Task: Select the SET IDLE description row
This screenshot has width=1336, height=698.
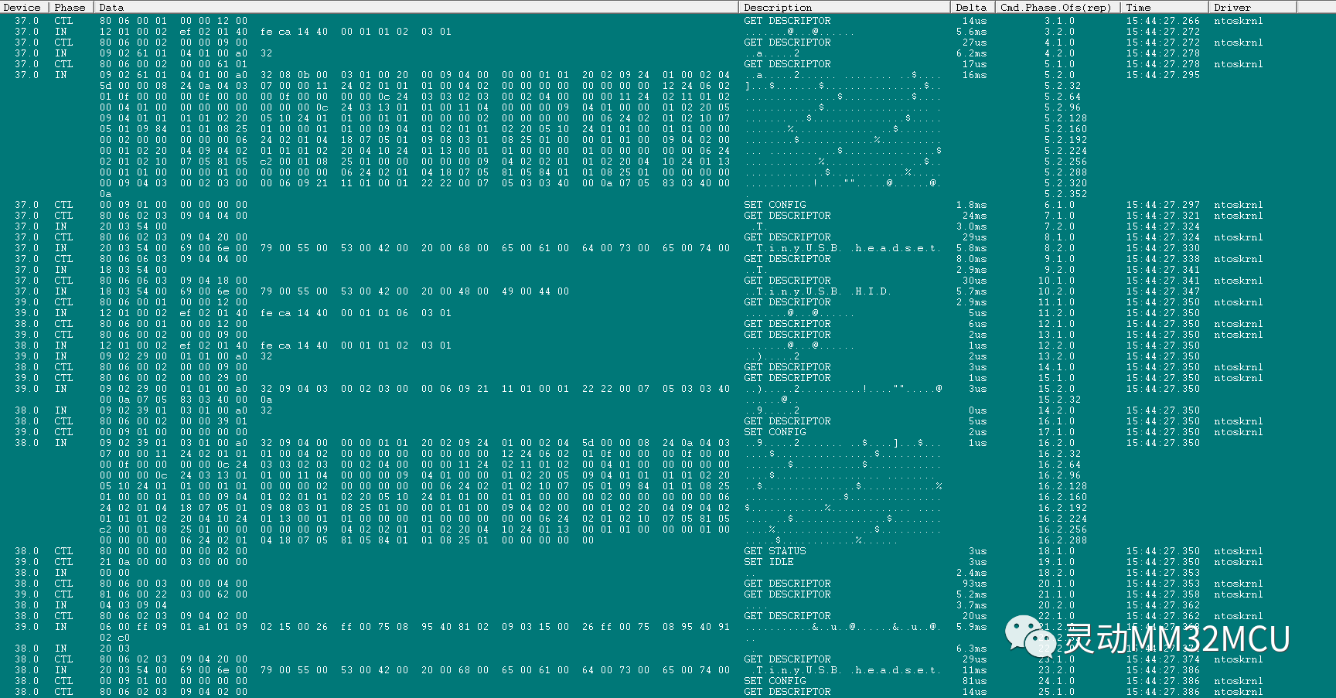Action: (769, 562)
